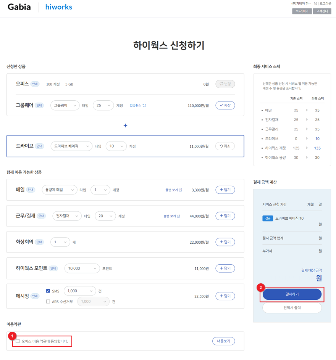Click the 변경취소 link in 그룹웨어 row

tap(137, 105)
